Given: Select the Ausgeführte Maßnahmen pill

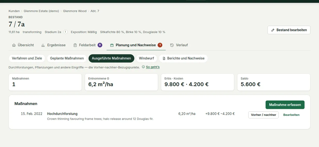Looking at the screenshot, I should (x=111, y=58).
